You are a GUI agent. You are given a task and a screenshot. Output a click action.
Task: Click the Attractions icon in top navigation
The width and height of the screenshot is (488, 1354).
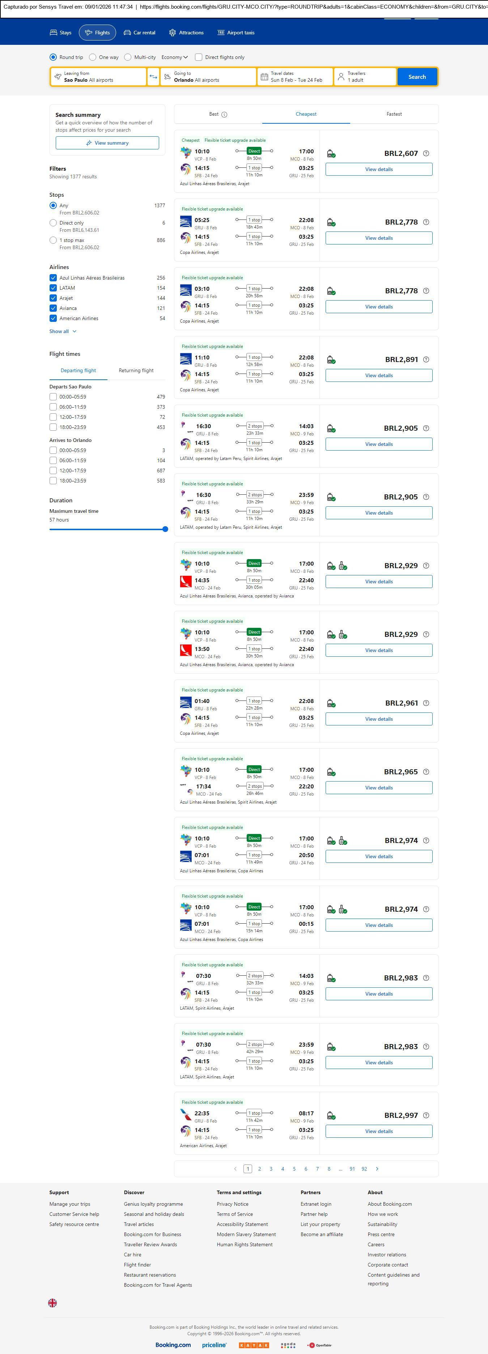tap(173, 33)
